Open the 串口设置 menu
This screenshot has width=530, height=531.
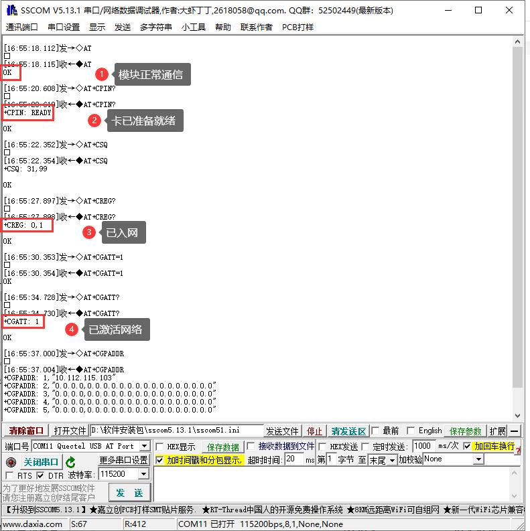(x=64, y=27)
